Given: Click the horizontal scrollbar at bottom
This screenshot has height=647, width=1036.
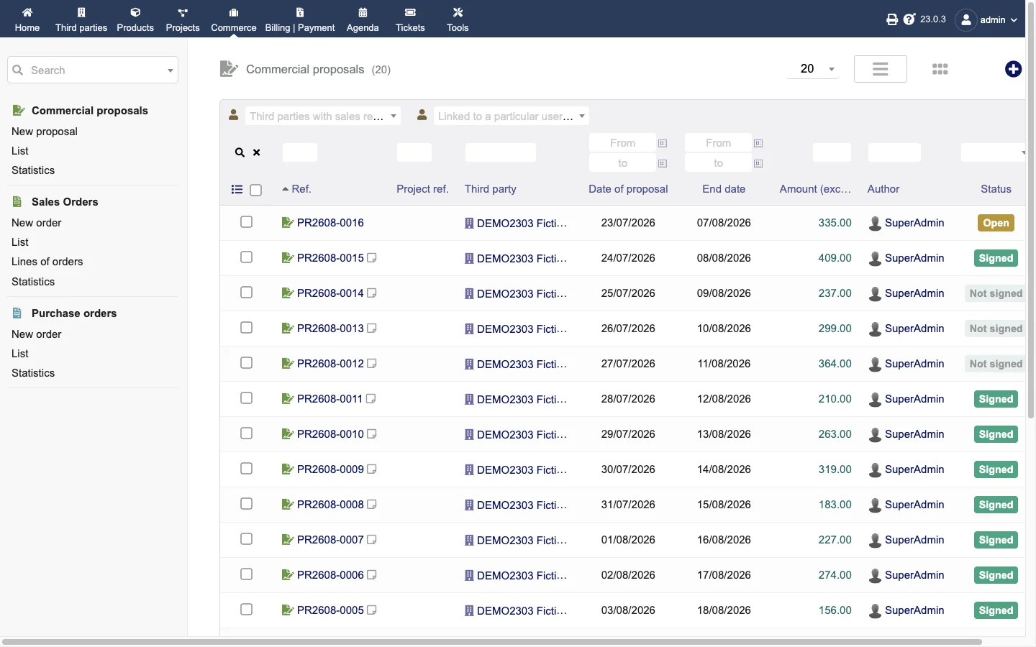Looking at the screenshot, I should 492,641.
